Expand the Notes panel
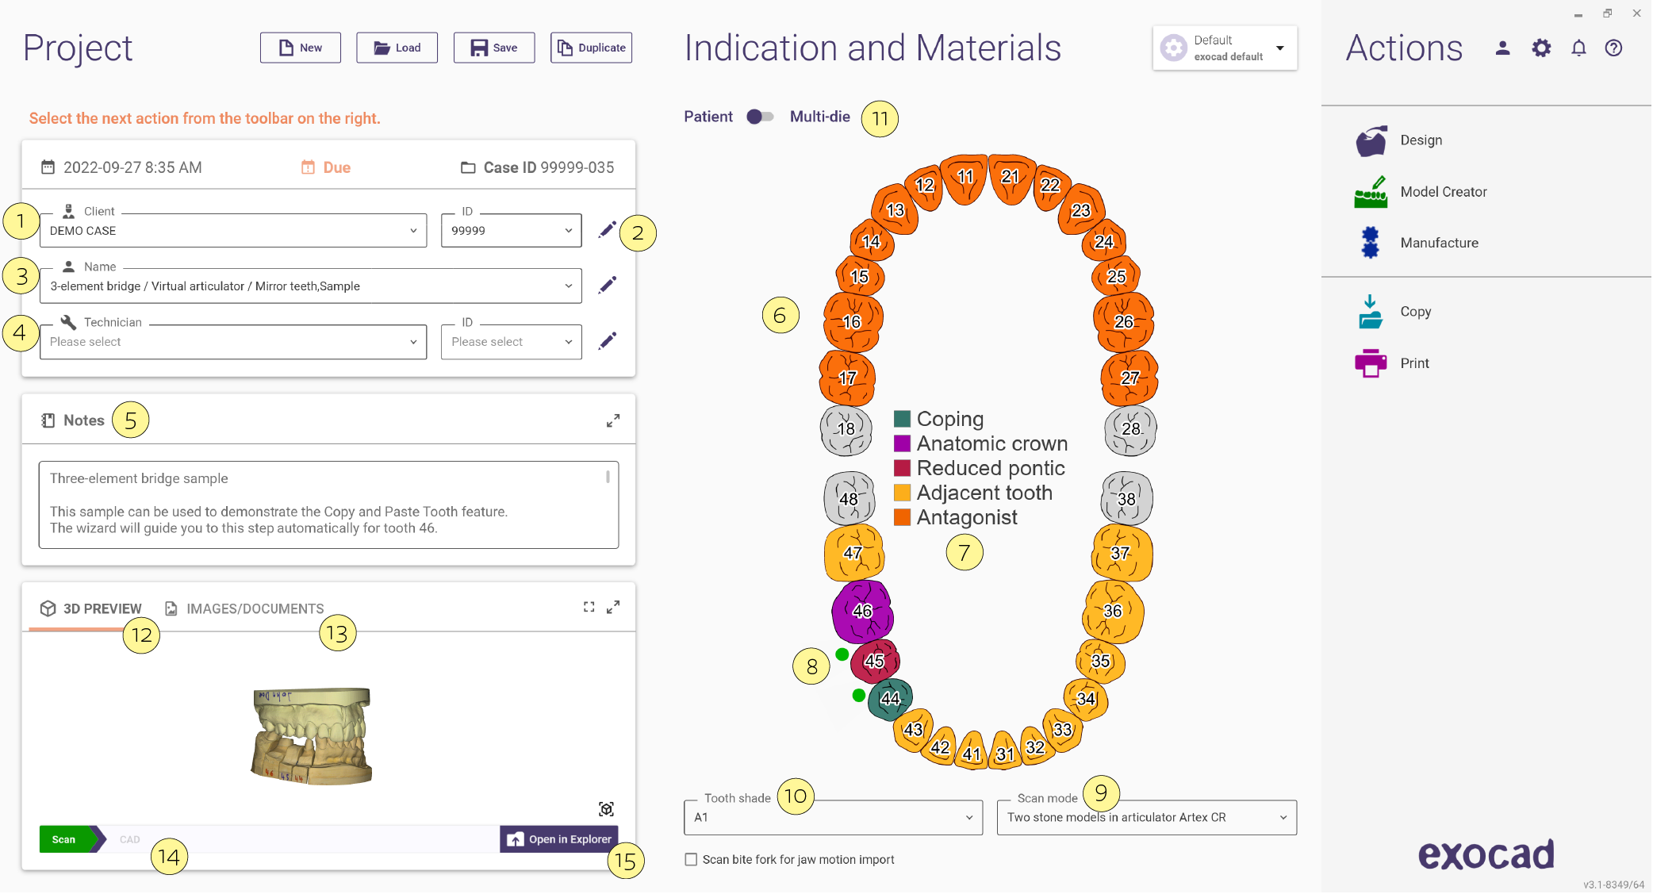The height and width of the screenshot is (894, 1653). pos(613,420)
